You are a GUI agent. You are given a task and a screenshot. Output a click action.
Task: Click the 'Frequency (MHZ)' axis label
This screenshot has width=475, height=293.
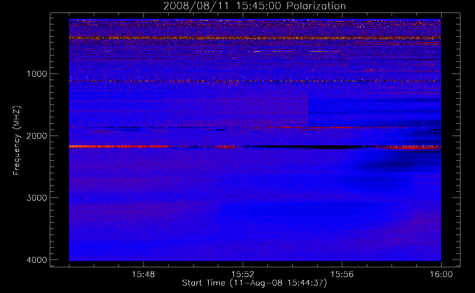click(x=17, y=141)
